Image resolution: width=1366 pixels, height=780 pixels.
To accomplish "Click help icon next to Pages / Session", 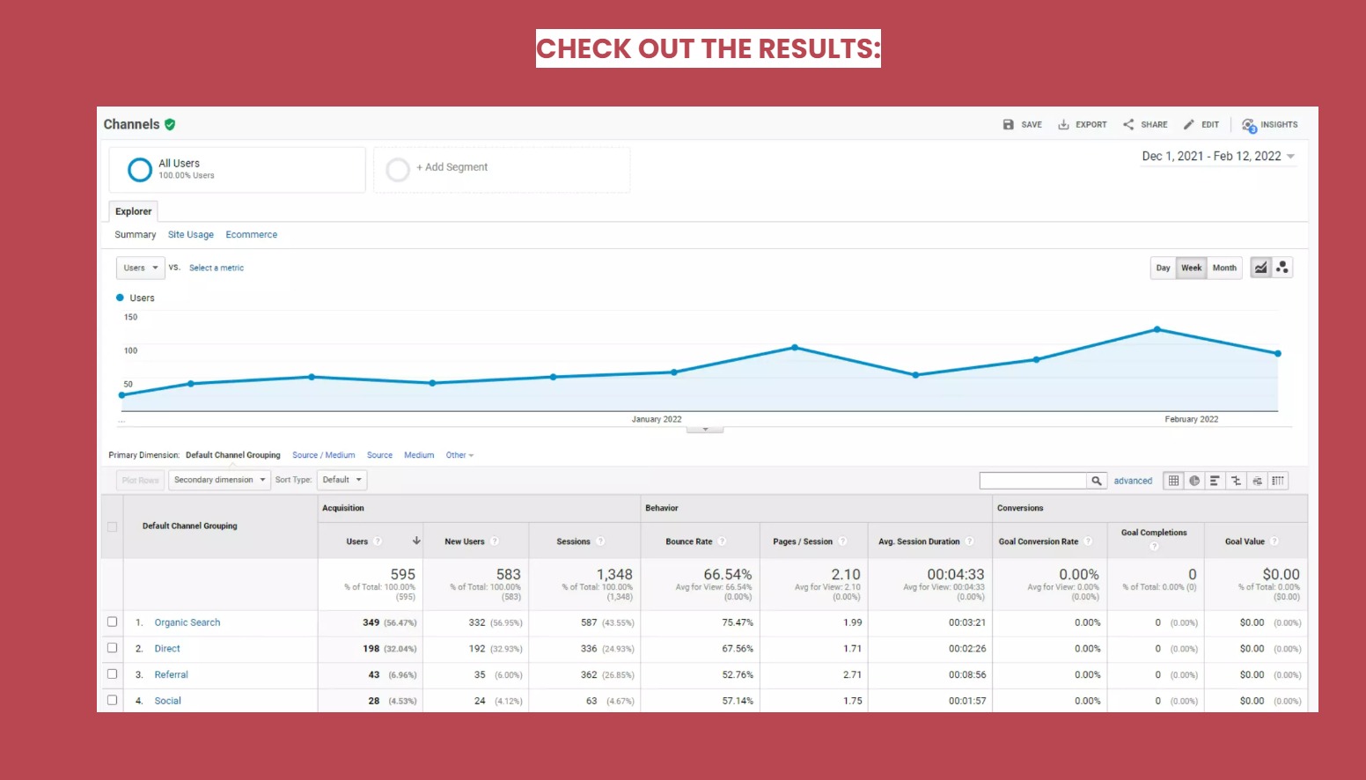I will [x=842, y=541].
